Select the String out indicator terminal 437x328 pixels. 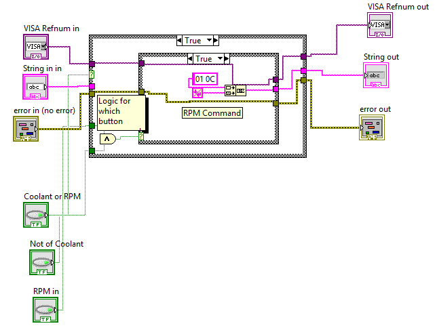(376, 75)
